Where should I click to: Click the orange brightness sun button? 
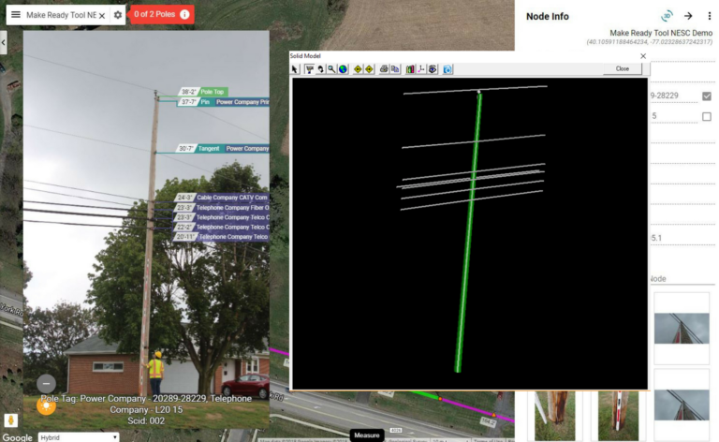pos(46,405)
